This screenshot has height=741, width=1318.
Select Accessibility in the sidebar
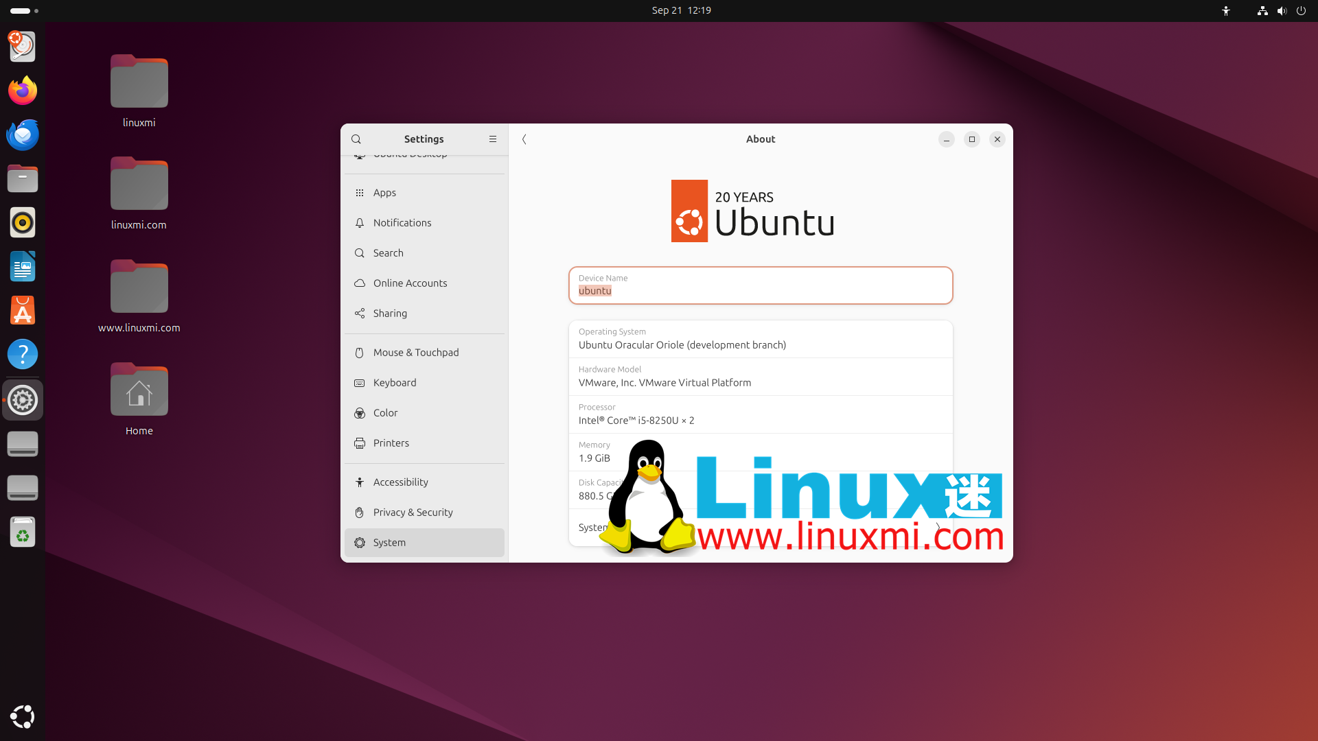pos(424,482)
